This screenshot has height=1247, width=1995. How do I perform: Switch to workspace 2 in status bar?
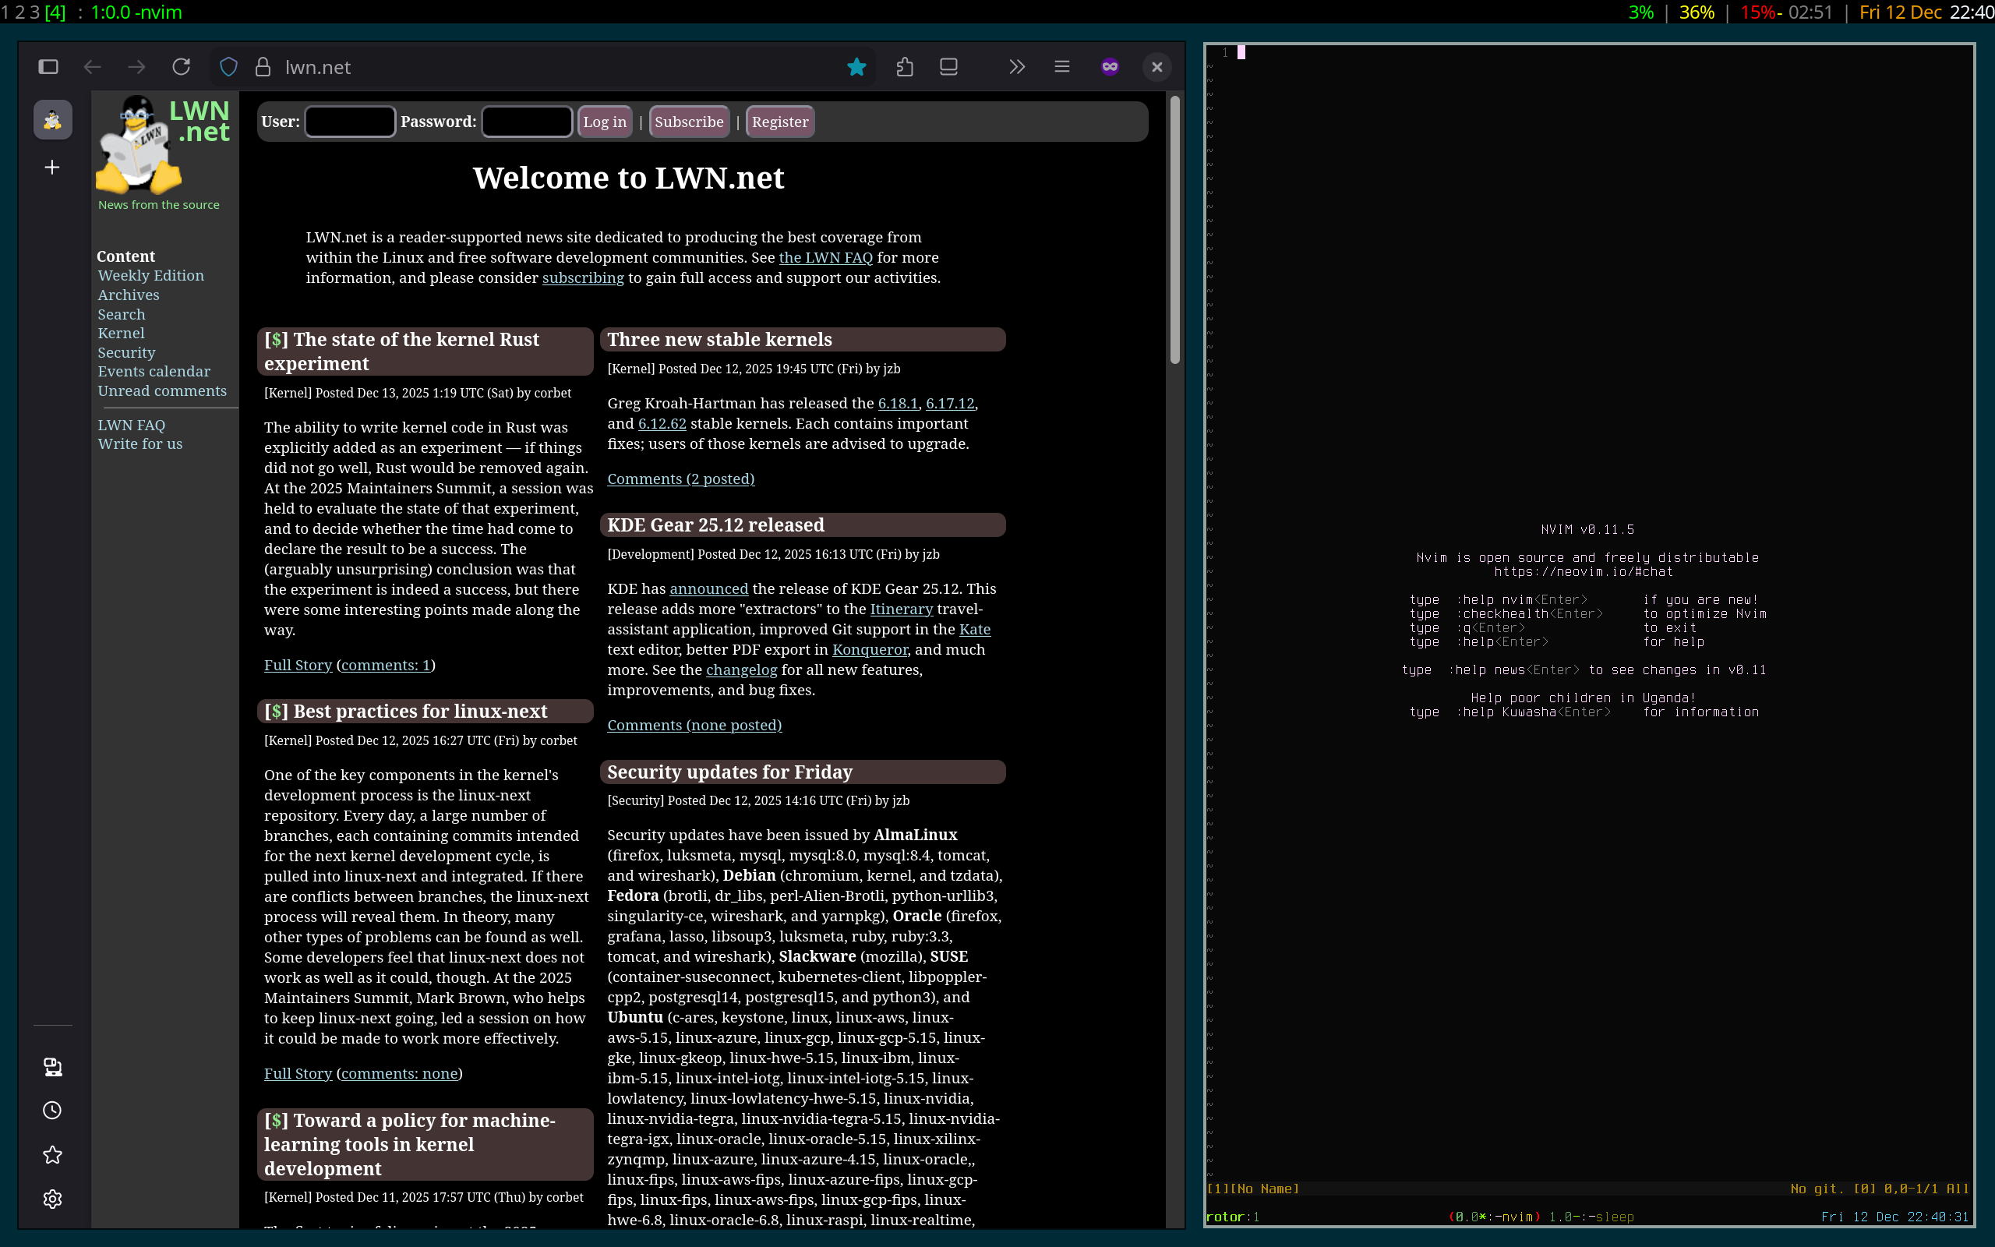coord(19,12)
